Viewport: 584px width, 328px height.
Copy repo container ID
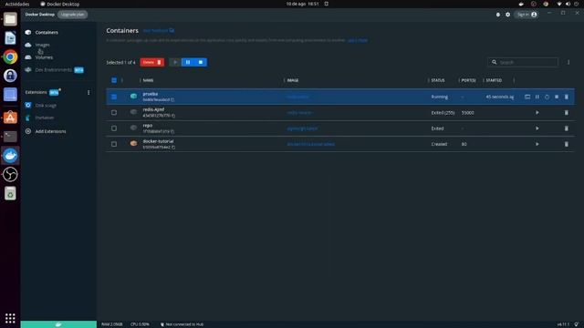[x=172, y=131]
